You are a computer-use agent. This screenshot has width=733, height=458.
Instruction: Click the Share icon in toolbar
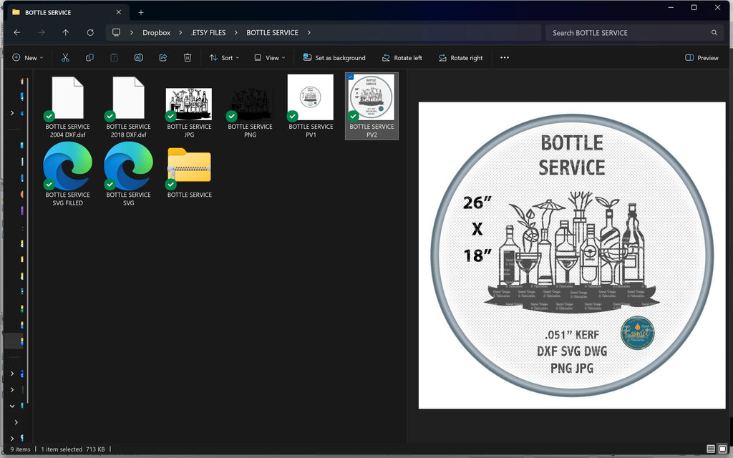point(162,57)
